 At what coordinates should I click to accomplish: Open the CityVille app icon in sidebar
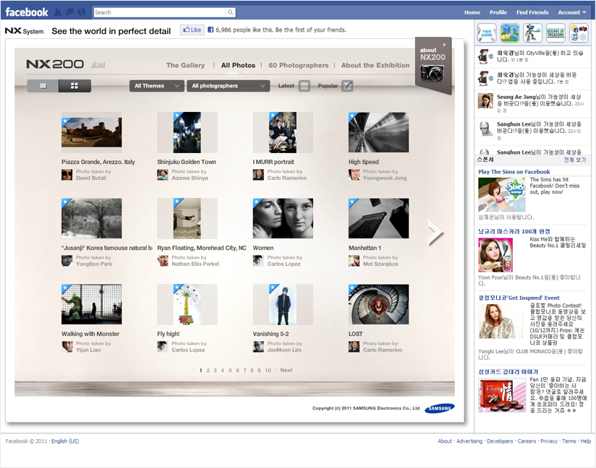(510, 32)
